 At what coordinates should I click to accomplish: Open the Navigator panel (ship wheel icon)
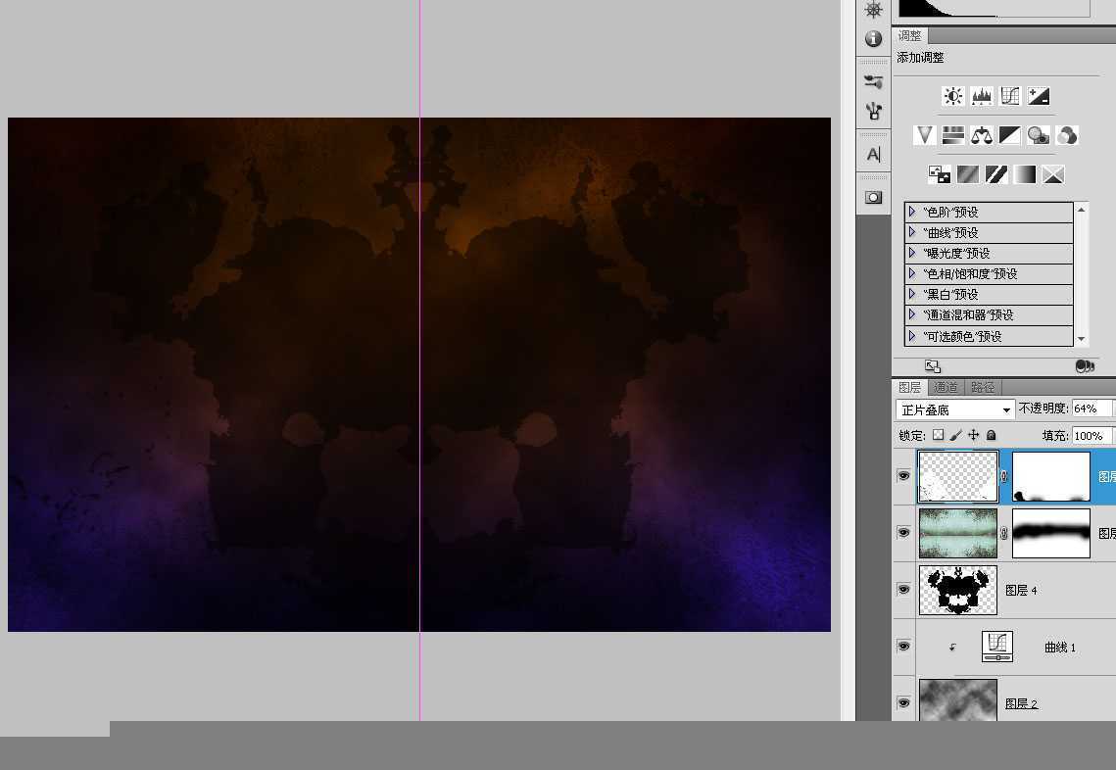click(x=873, y=9)
